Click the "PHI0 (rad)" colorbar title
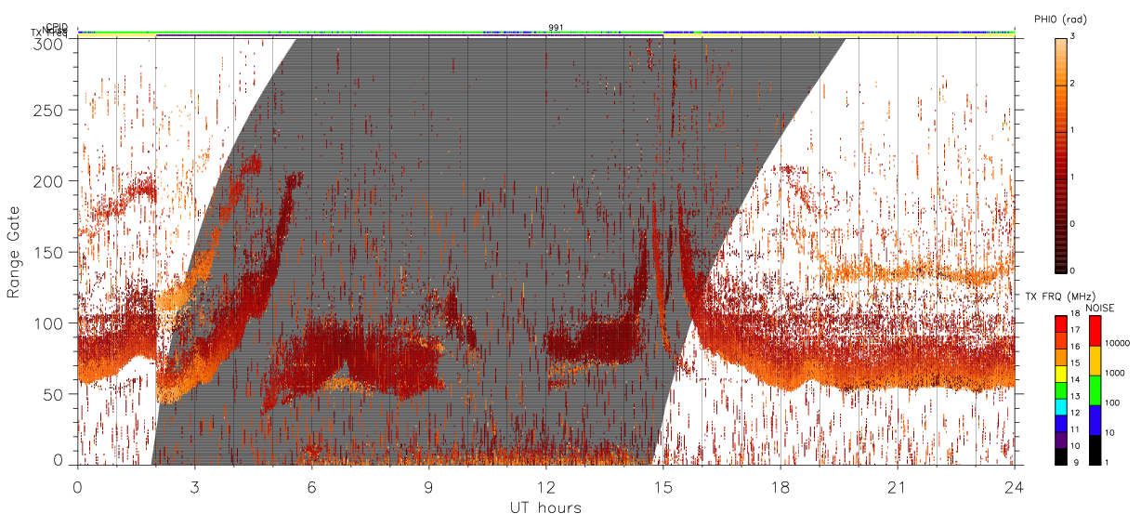The height and width of the screenshot is (527, 1141). click(1060, 19)
